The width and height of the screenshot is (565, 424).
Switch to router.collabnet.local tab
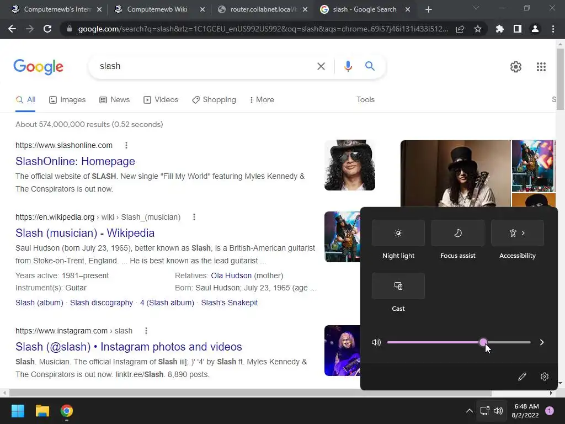pyautogui.click(x=263, y=9)
